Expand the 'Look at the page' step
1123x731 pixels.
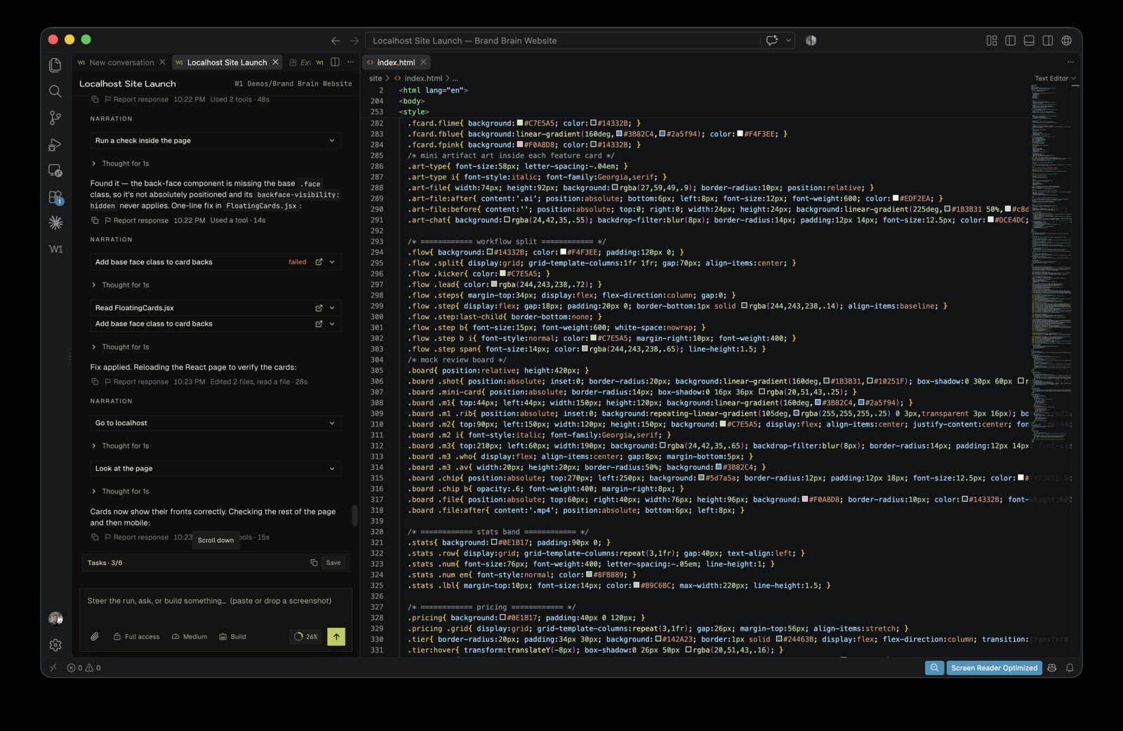coord(215,469)
